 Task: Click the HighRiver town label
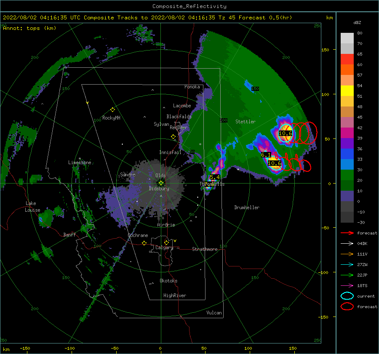point(175,295)
